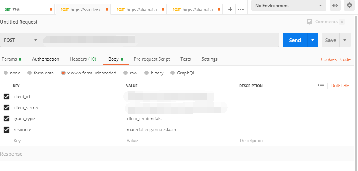Open the Pre-request Script tab
The width and height of the screenshot is (358, 171).
(x=152, y=59)
